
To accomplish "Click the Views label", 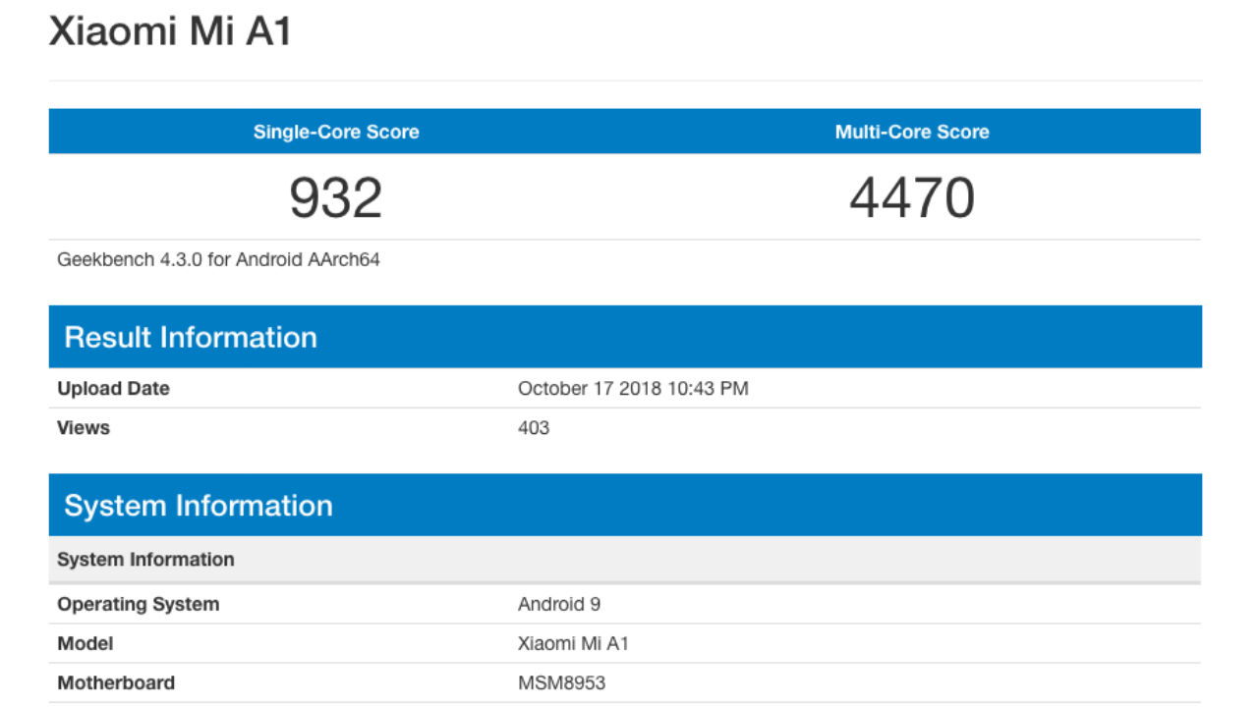I will pos(84,428).
